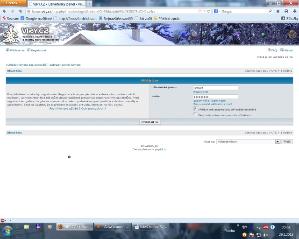Expand the Záložky bookmarks menu
This screenshot has width=299, height=239.
click(289, 18)
